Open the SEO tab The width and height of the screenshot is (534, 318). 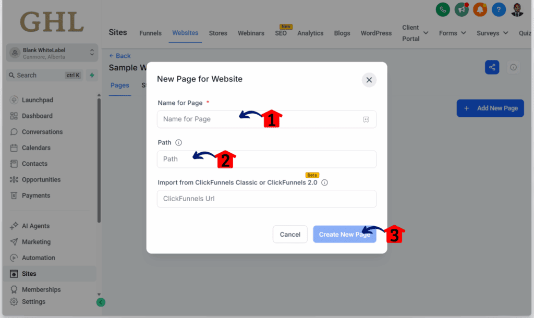tap(281, 33)
